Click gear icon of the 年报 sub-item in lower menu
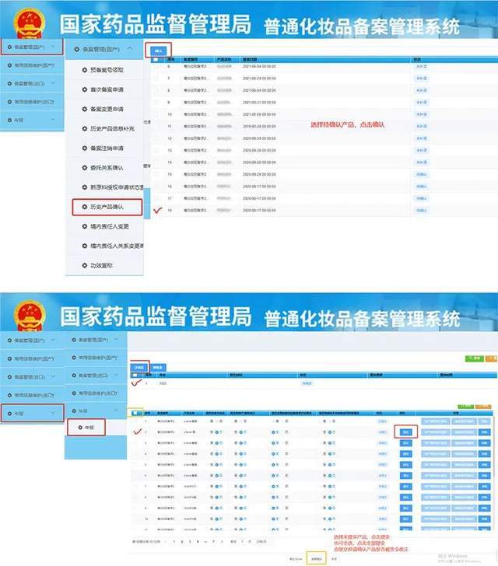498x566 pixels. [x=80, y=428]
